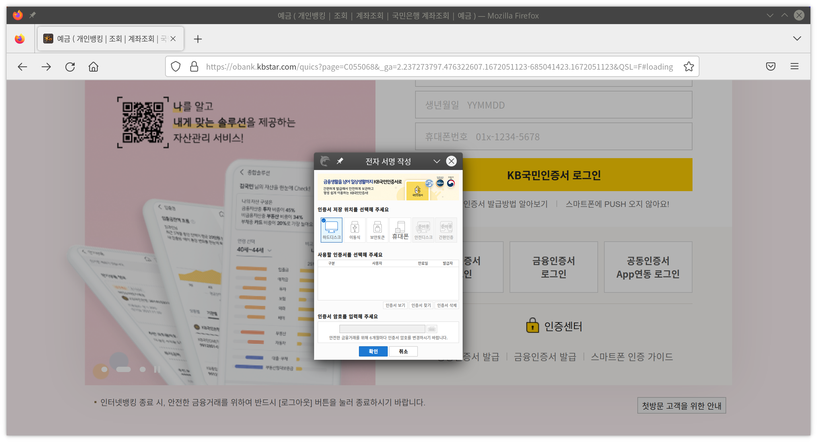Reload the current page
This screenshot has width=817, height=442.
click(70, 67)
